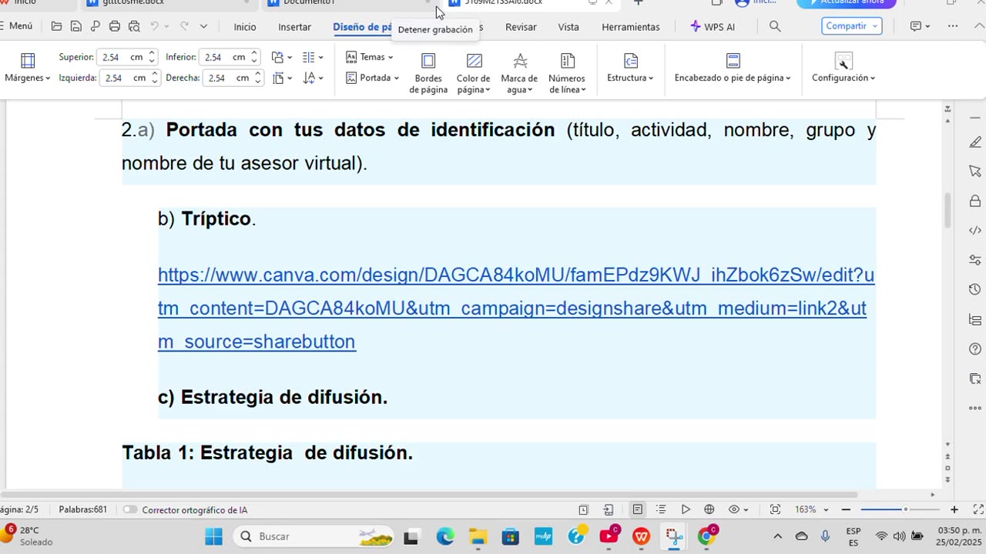986x554 pixels.
Task: Open the 163% zoom level dropdown
Action: (x=812, y=509)
